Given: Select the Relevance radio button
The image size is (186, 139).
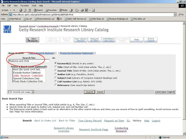Looking at the screenshot, I should click(x=56, y=85).
